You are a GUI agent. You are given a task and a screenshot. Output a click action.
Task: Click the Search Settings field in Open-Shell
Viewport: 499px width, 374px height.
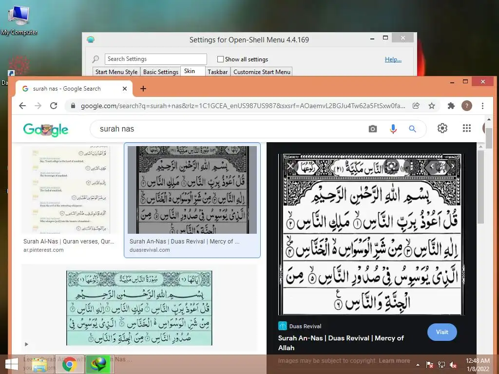pos(155,59)
